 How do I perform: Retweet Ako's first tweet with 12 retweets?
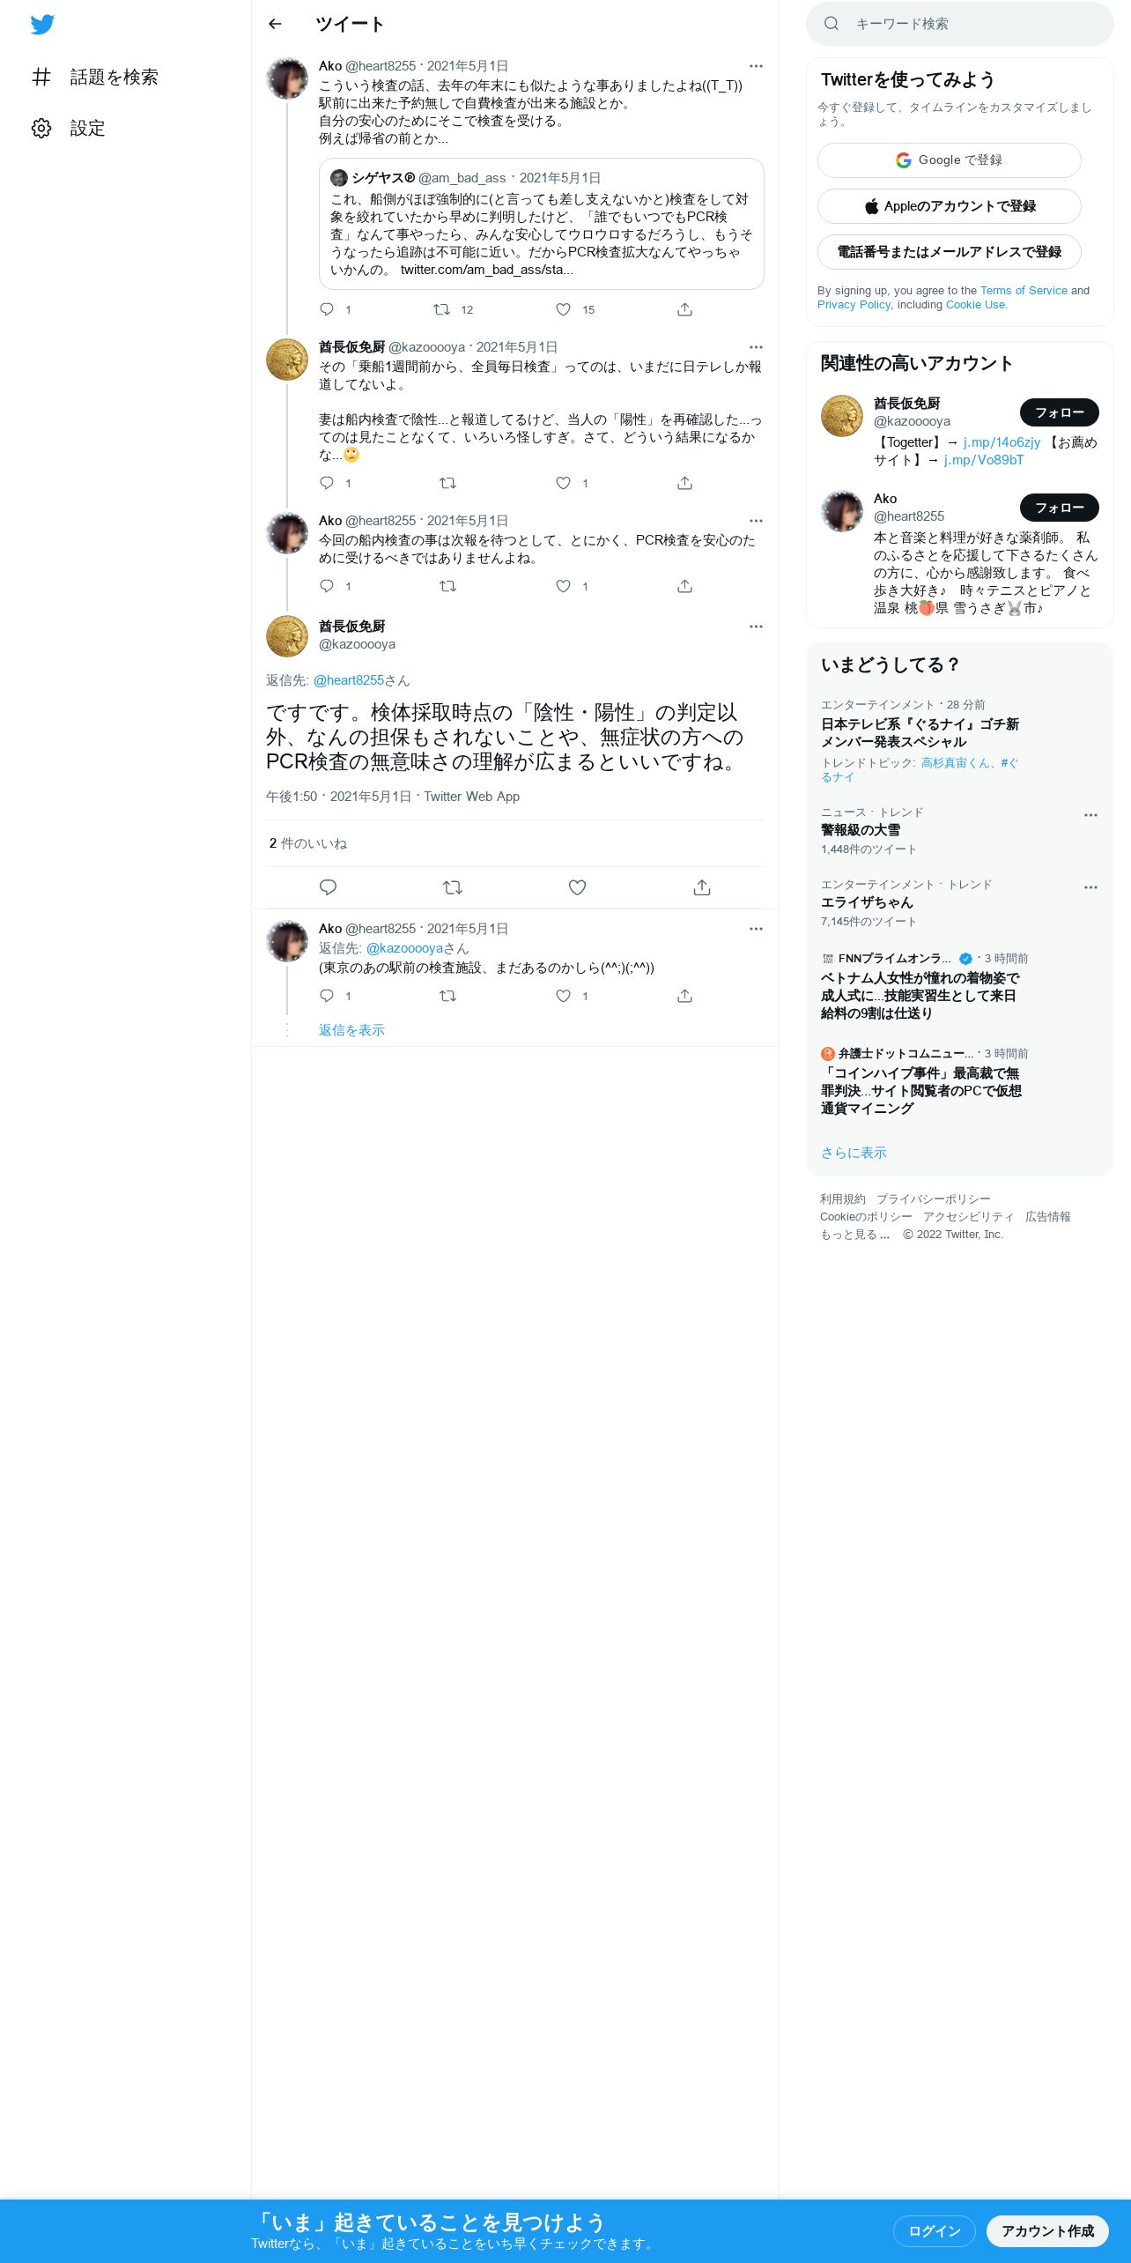coord(442,309)
